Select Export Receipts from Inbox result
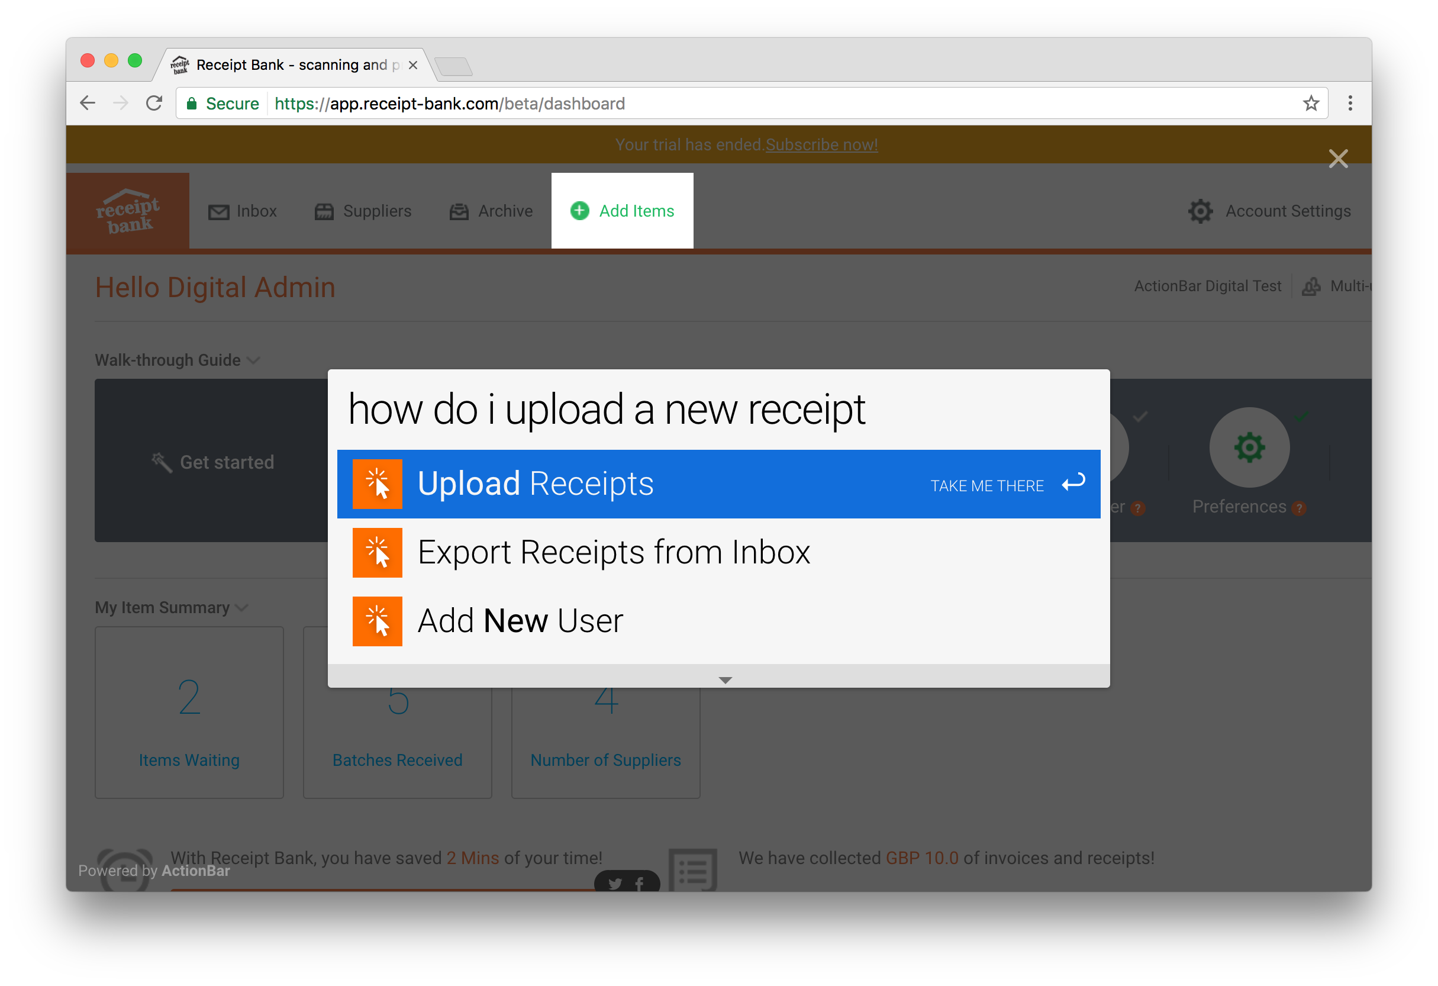Screen dimensions: 1438x986 [x=612, y=552]
